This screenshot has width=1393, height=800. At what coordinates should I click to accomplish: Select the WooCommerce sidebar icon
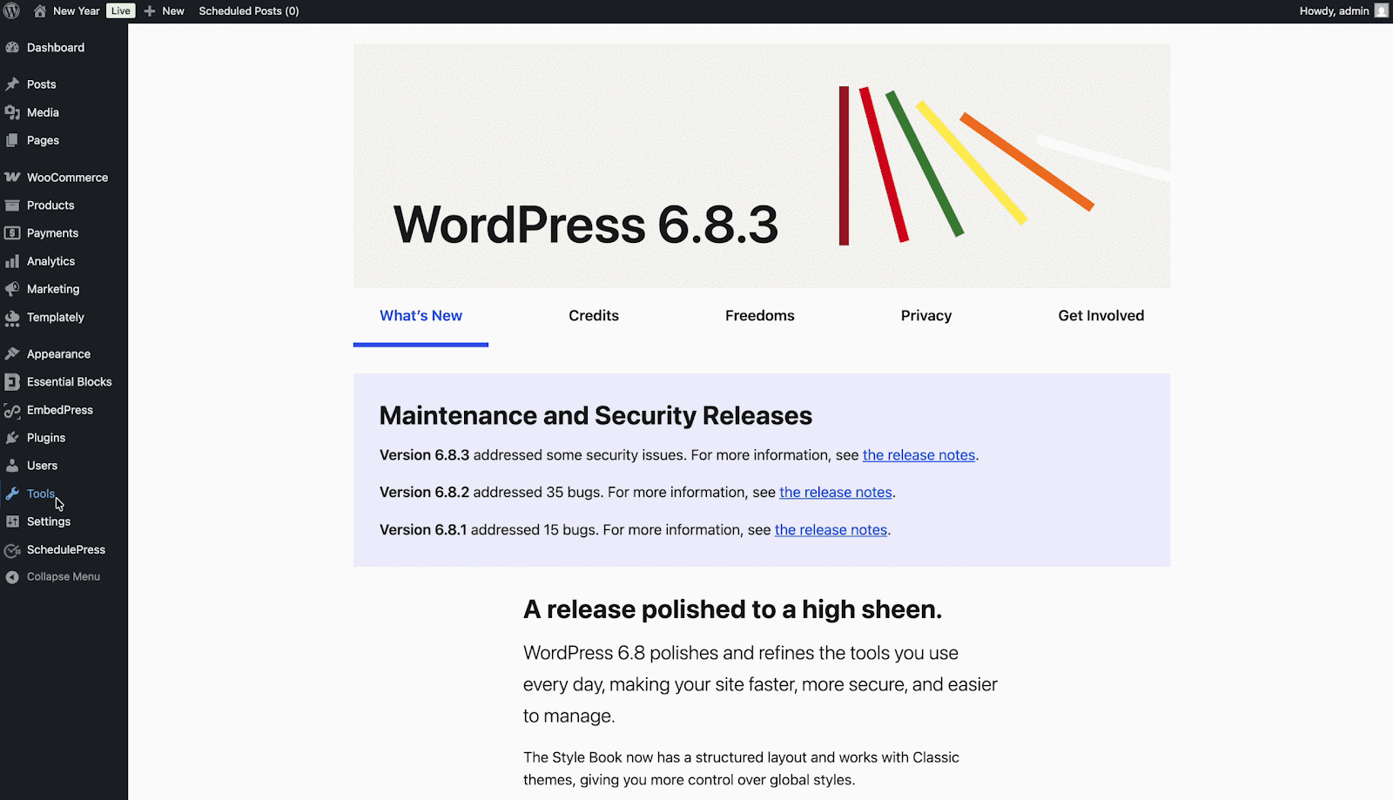(x=13, y=177)
